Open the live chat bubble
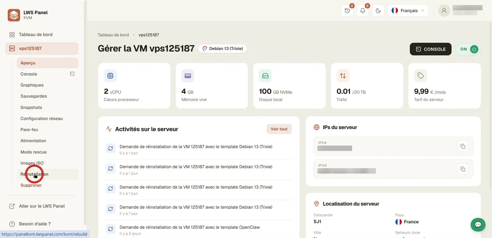Image resolution: width=492 pixels, height=238 pixels. tap(478, 225)
